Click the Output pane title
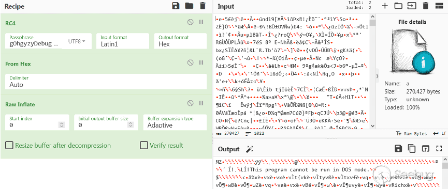The height and width of the screenshot is (189, 448). pos(228,149)
